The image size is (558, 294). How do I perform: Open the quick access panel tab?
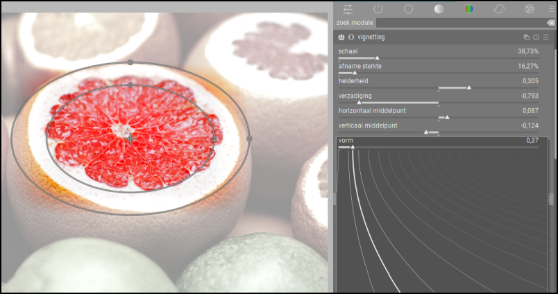[x=348, y=9]
